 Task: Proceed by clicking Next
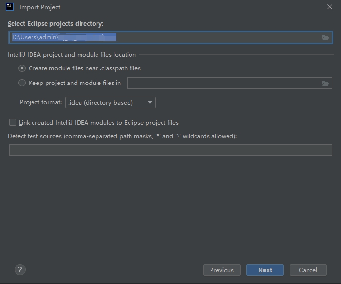[265, 270]
